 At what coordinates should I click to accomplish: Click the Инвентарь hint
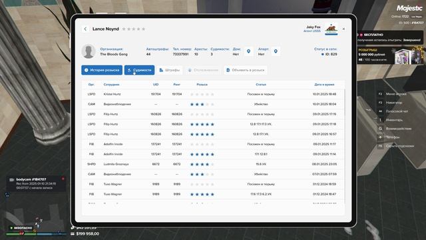[391, 120]
